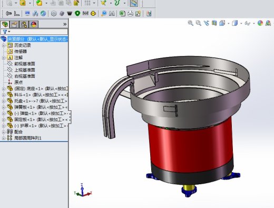Viewport: 274px width, 208px height.
Task: Click the green-yellow component toolbar icon
Action: (39, 3)
